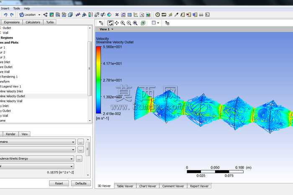Open the Help menu

(27, 8)
